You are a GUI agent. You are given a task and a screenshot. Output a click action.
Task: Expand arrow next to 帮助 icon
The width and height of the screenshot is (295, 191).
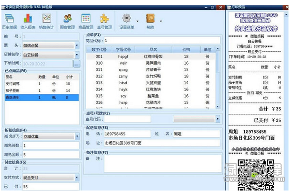click(161, 21)
